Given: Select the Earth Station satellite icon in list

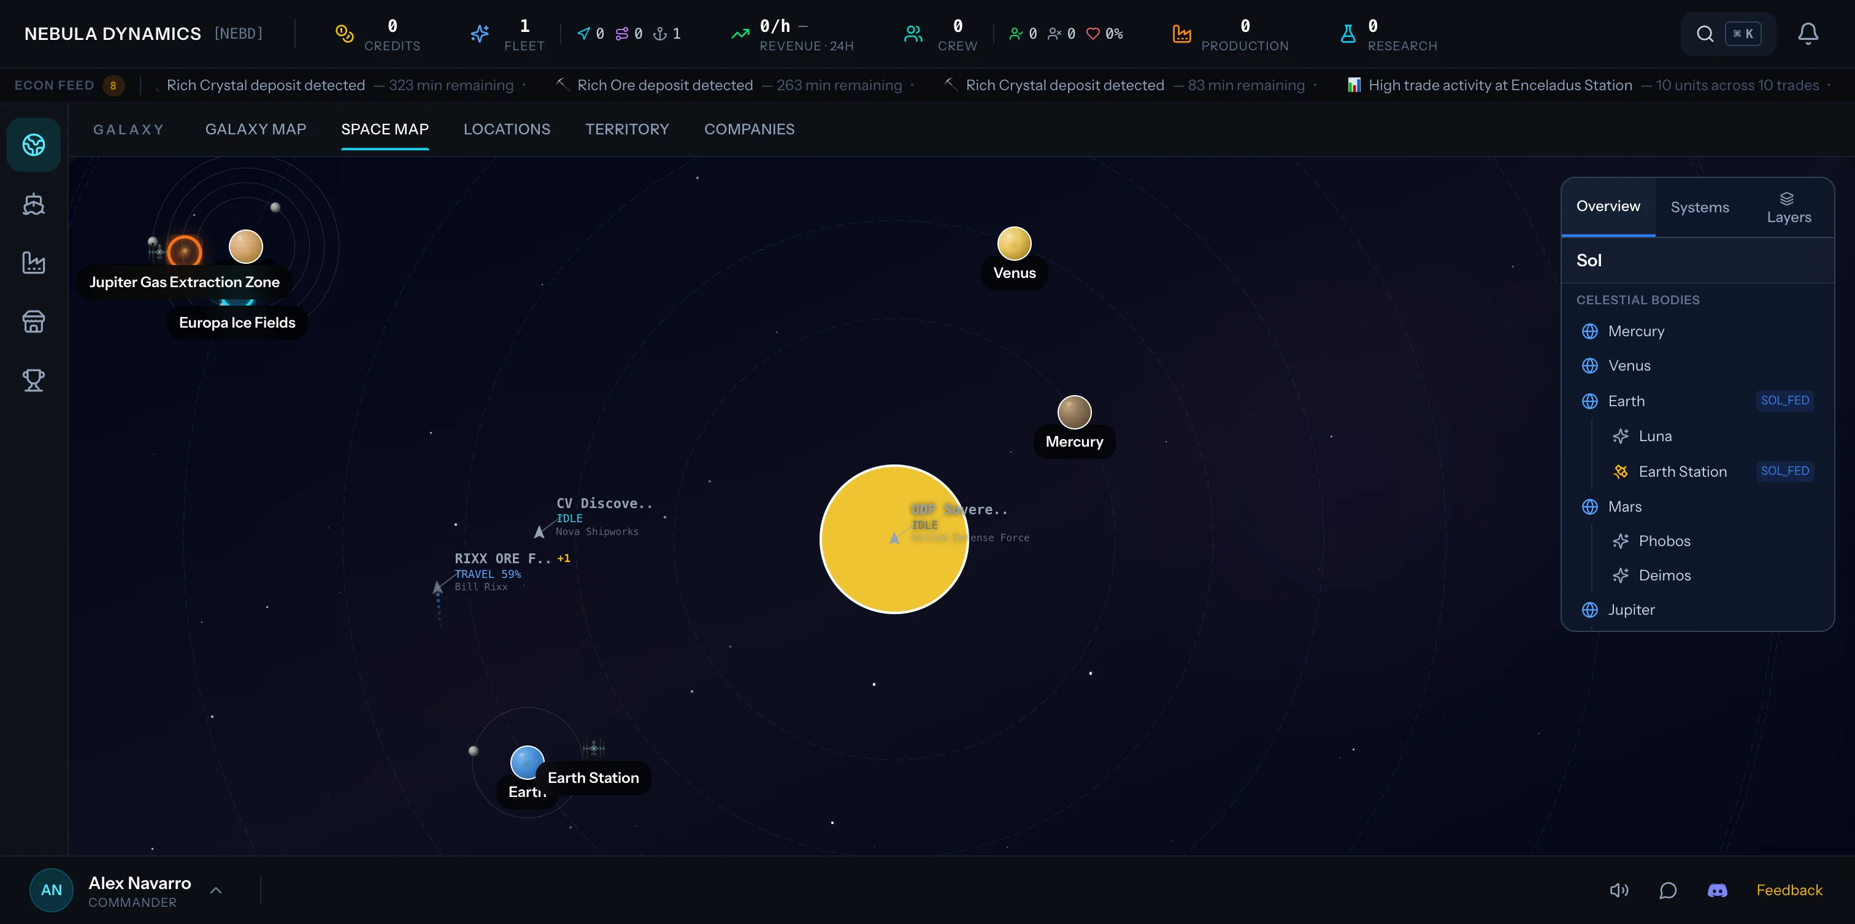Looking at the screenshot, I should [1620, 472].
